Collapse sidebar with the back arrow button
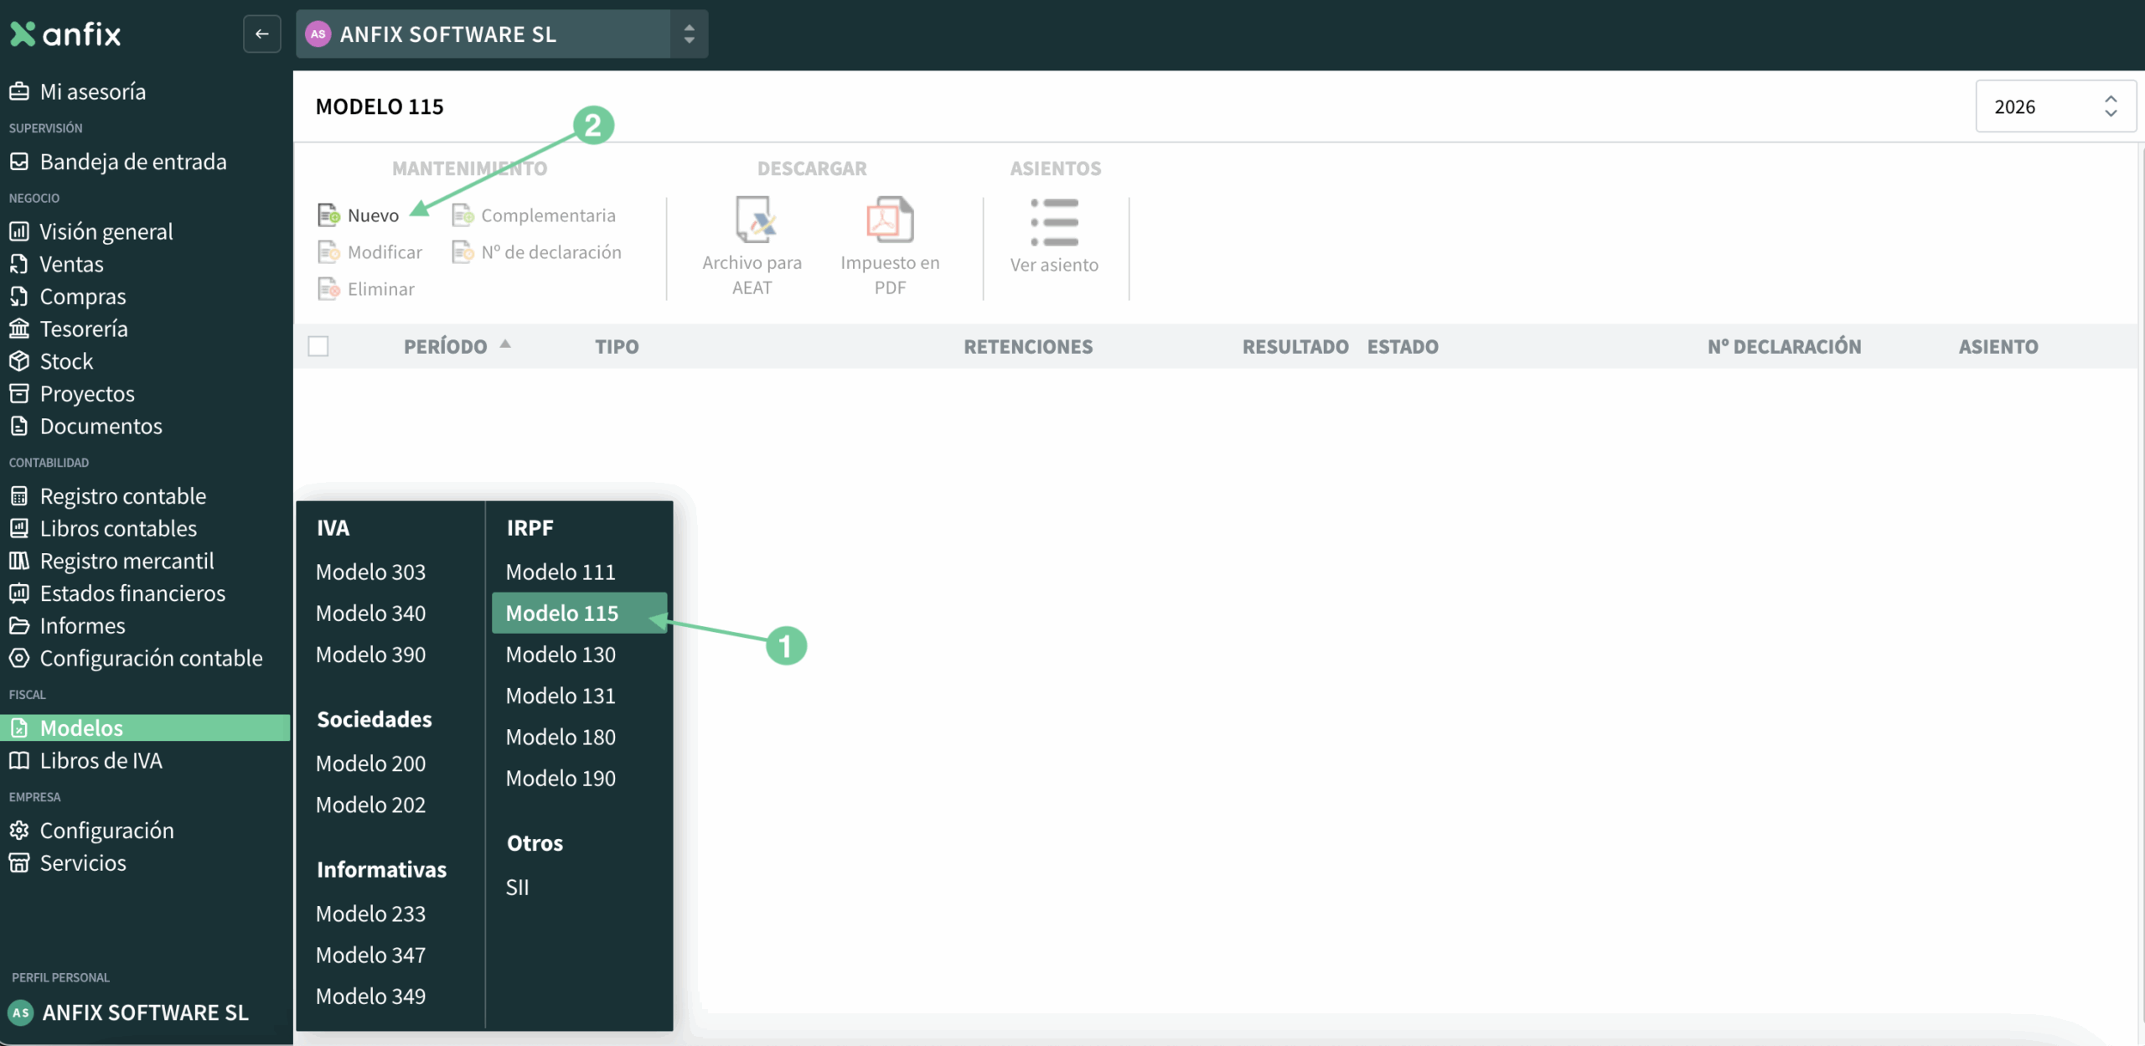The height and width of the screenshot is (1046, 2145). [x=262, y=34]
